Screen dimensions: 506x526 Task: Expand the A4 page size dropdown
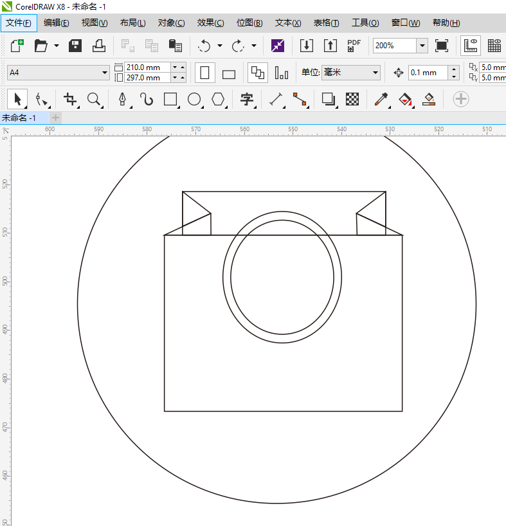(105, 73)
